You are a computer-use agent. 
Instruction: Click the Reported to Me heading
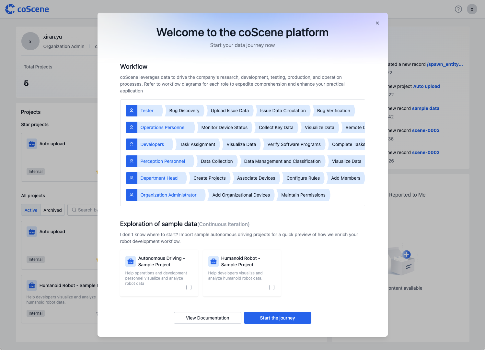point(407,195)
